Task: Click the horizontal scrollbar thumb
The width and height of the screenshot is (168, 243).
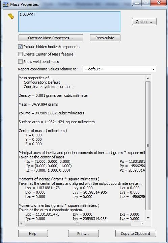Action: point(78,223)
